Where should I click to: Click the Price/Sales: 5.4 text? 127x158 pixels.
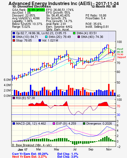95,18
